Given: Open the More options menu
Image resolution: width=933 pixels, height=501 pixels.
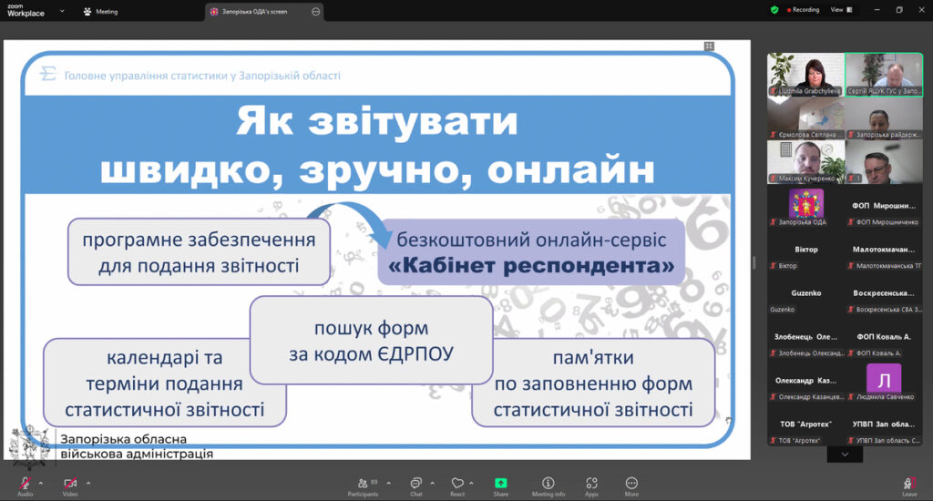Looking at the screenshot, I should (631, 483).
